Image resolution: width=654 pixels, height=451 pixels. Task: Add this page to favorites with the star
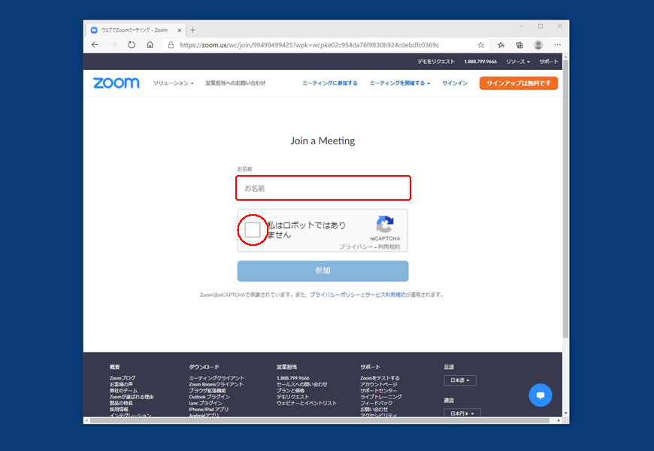(480, 45)
